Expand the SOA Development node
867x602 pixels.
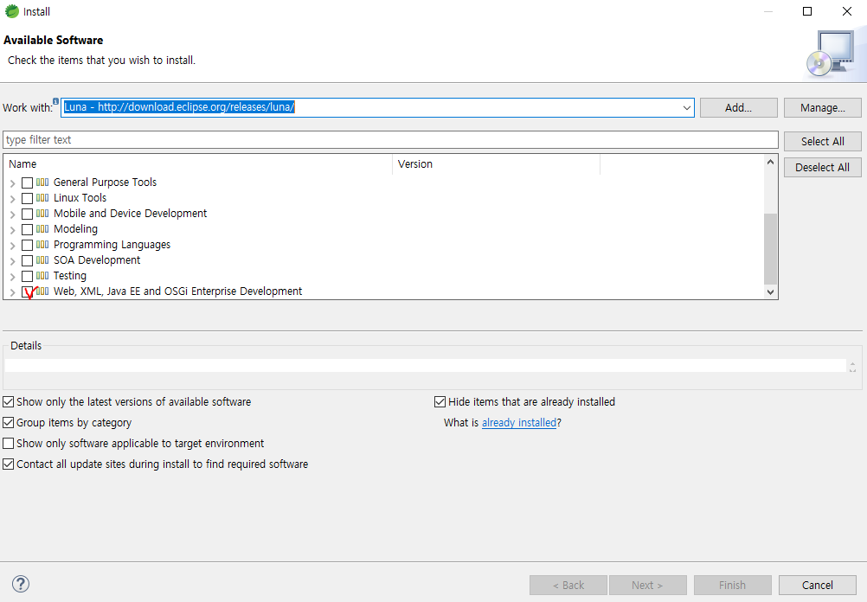(x=13, y=261)
